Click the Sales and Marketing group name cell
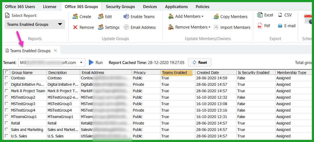 pyautogui.click(x=28, y=130)
